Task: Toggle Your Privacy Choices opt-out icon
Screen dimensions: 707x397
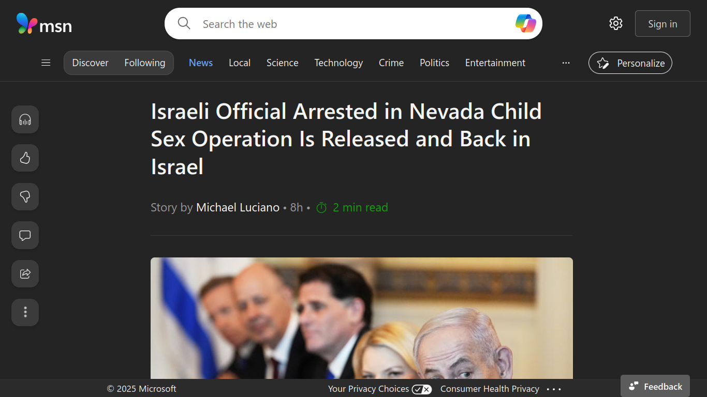Action: pyautogui.click(x=422, y=389)
